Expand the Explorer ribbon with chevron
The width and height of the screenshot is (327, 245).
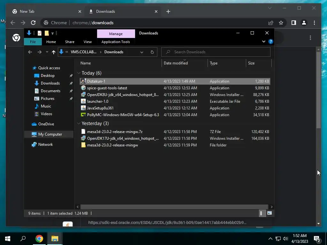point(263,41)
